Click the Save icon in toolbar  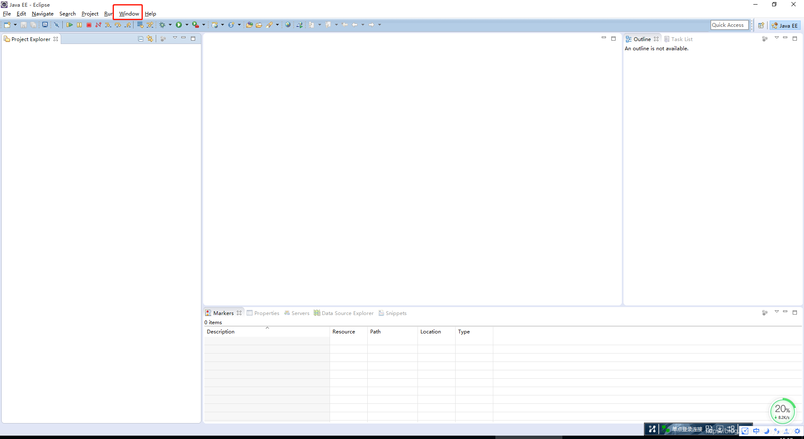coord(24,25)
